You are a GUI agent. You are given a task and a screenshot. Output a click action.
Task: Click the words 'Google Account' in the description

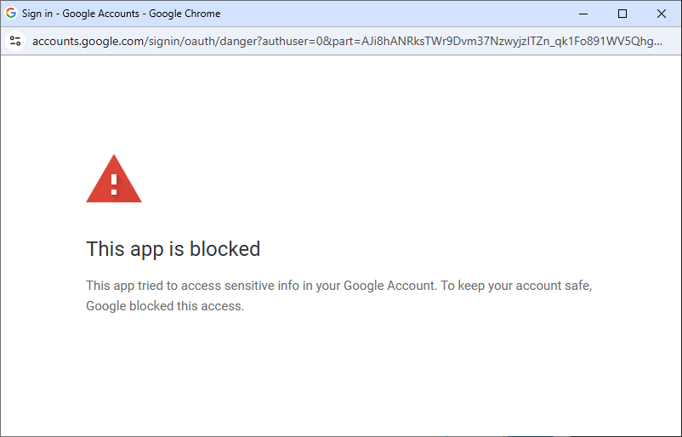click(389, 286)
